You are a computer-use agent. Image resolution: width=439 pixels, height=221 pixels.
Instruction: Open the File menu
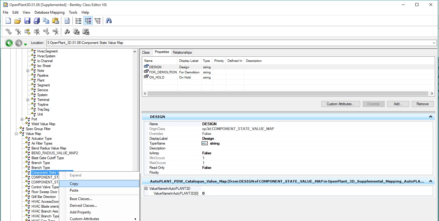pos(5,12)
